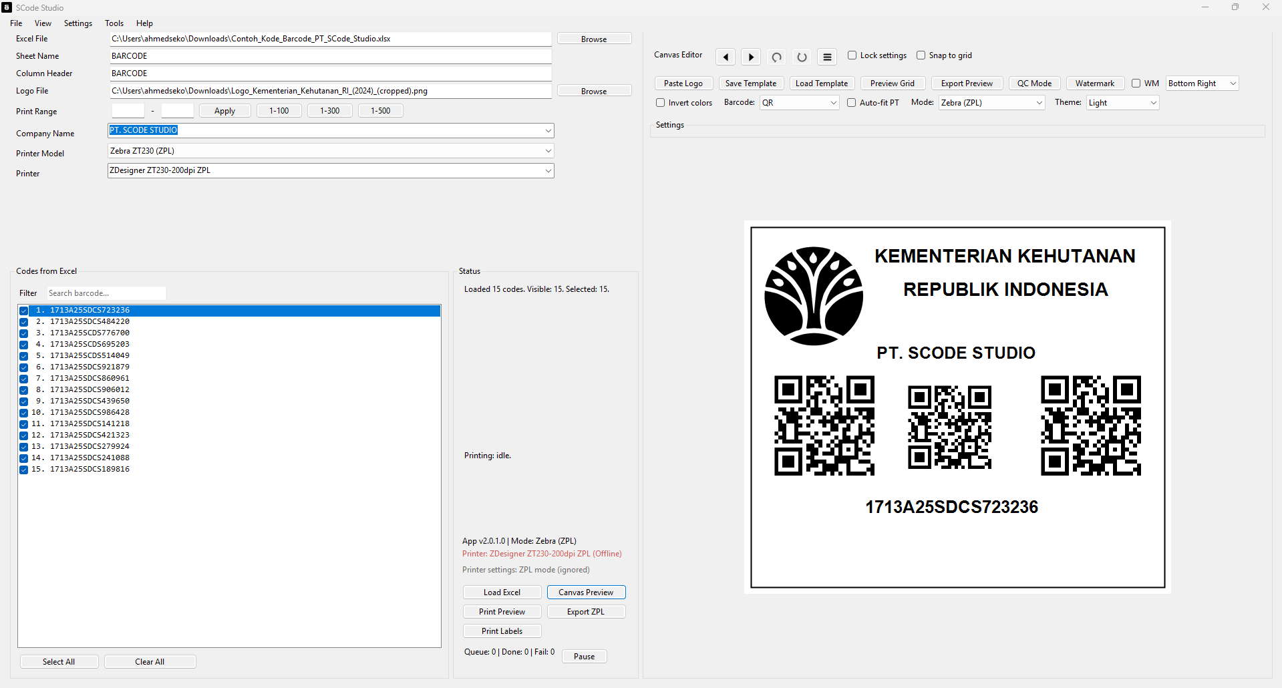Select the middle smaller QR code on canvas

[x=949, y=427]
